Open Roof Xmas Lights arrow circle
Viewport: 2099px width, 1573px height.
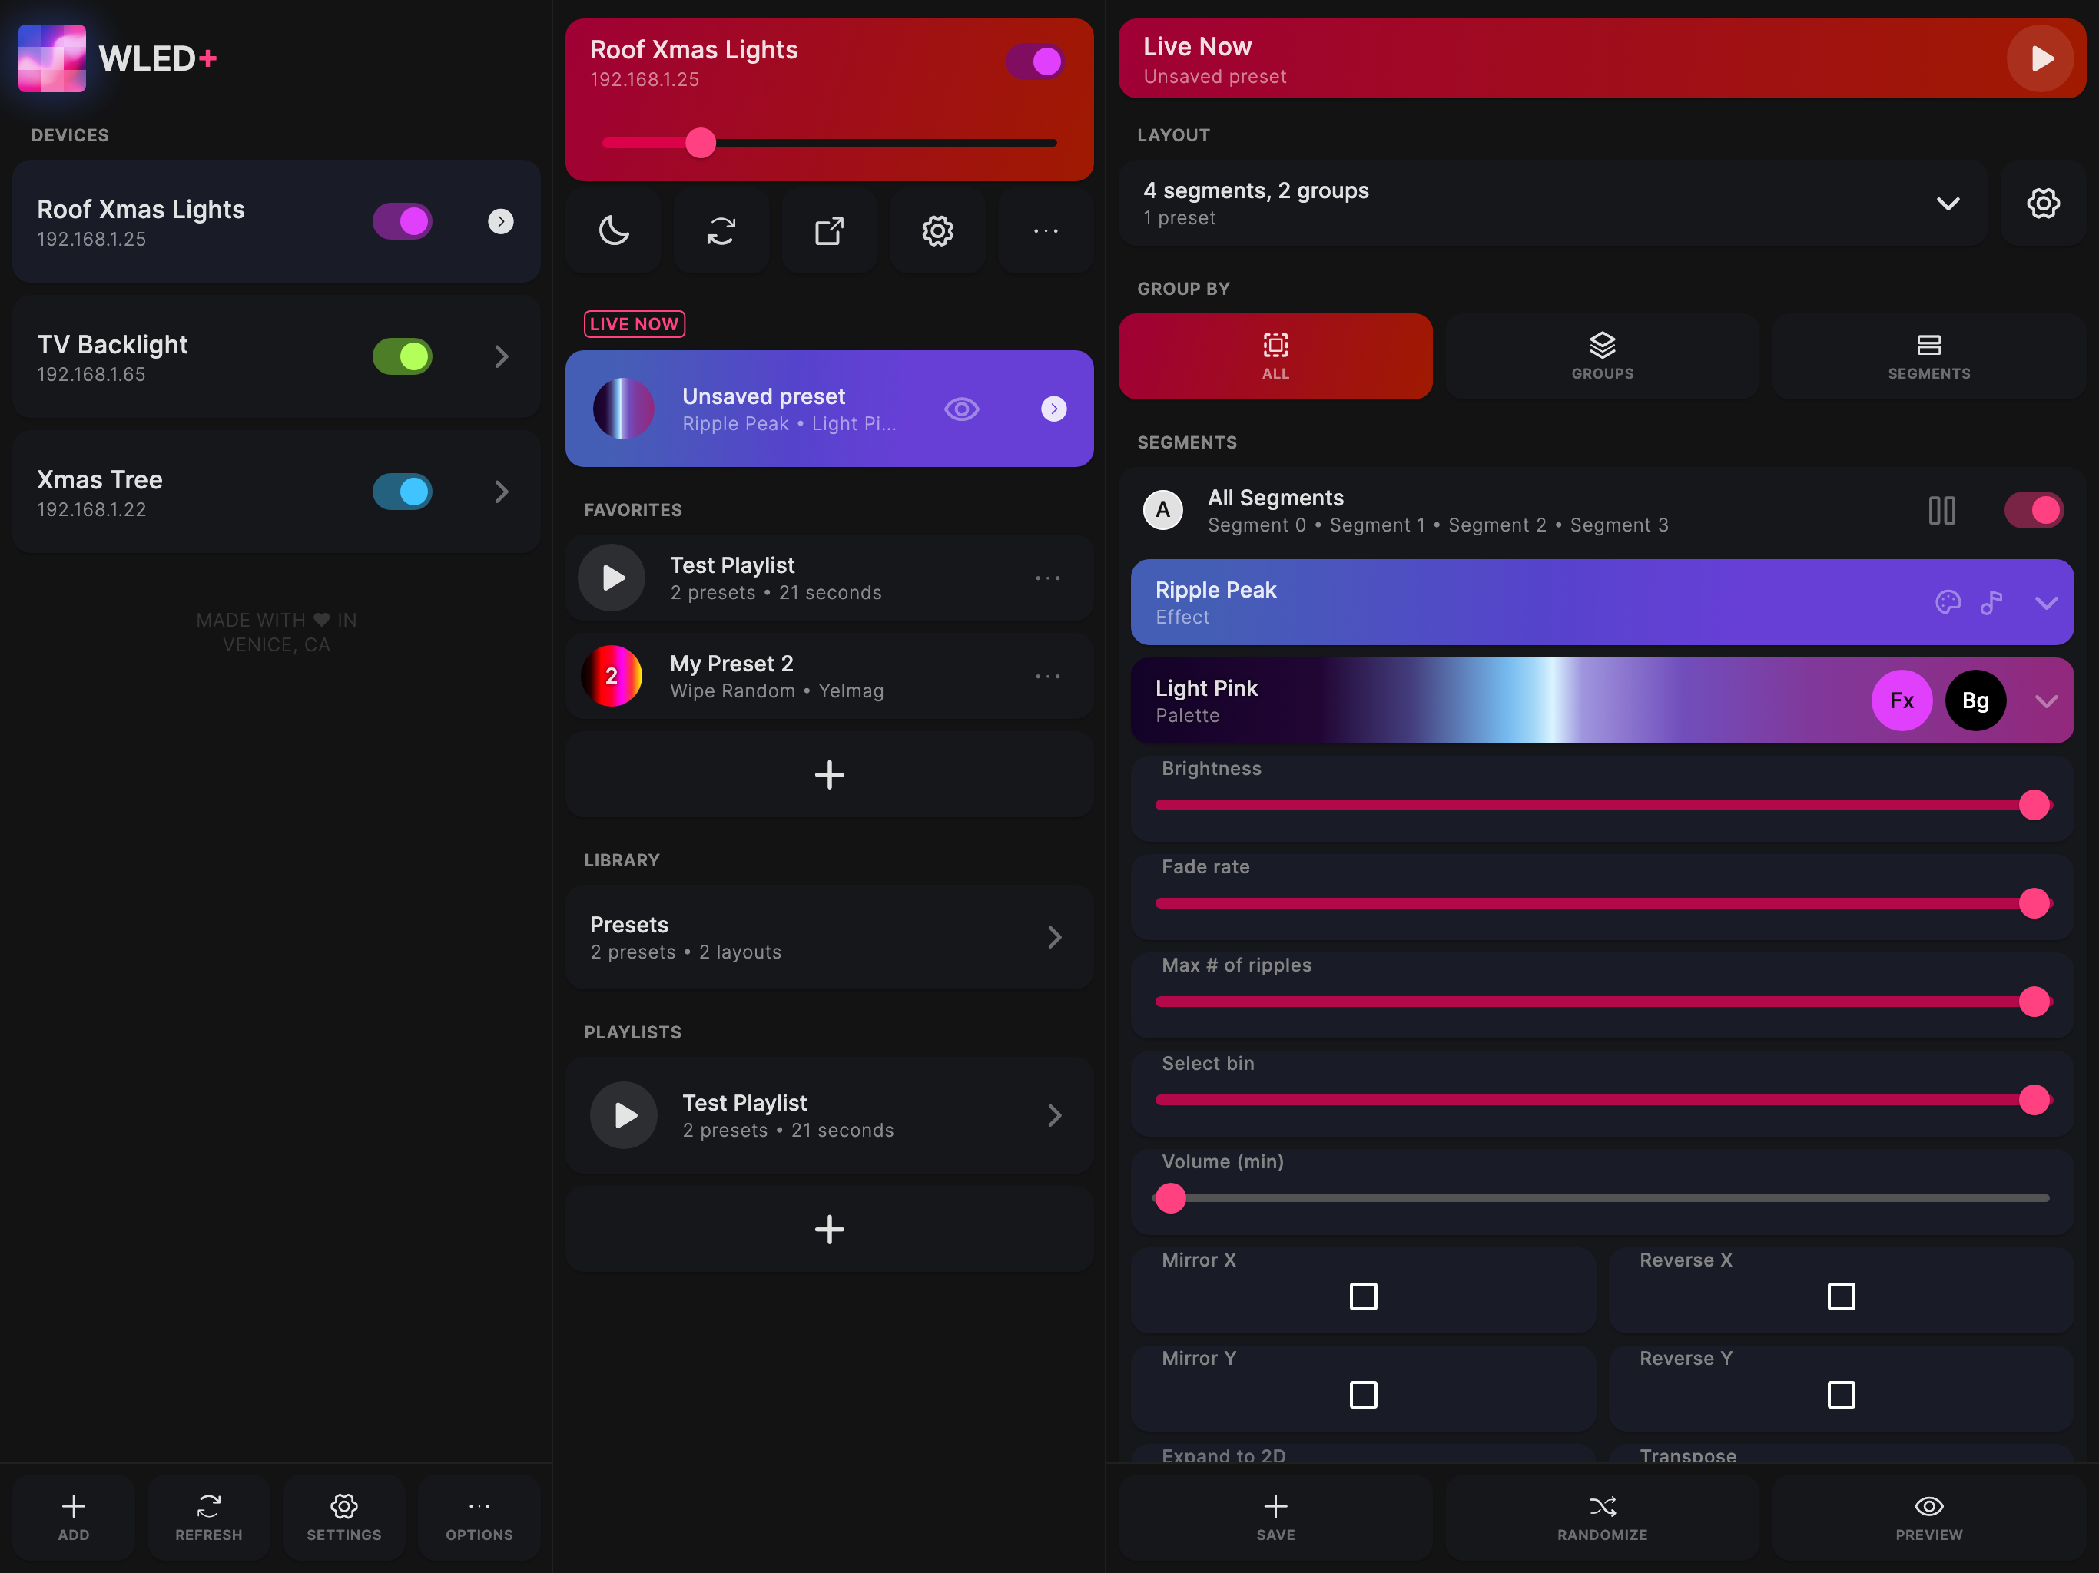500,221
